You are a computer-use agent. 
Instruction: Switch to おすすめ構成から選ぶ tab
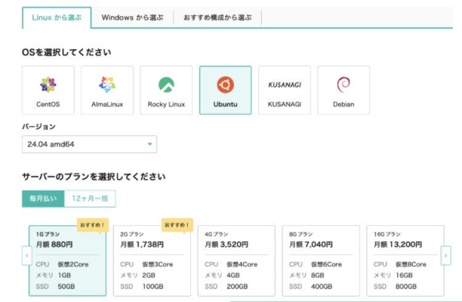217,18
